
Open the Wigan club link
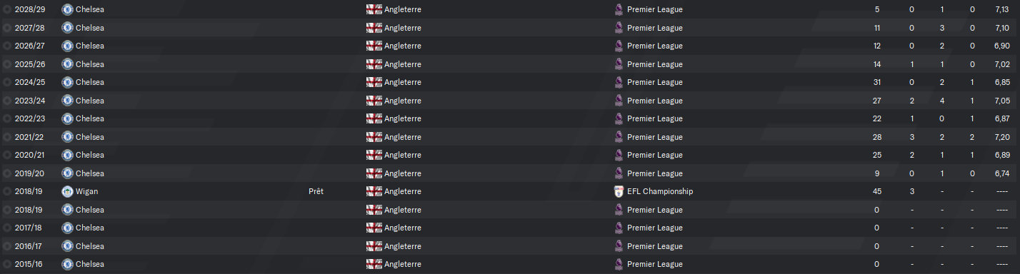pos(86,191)
